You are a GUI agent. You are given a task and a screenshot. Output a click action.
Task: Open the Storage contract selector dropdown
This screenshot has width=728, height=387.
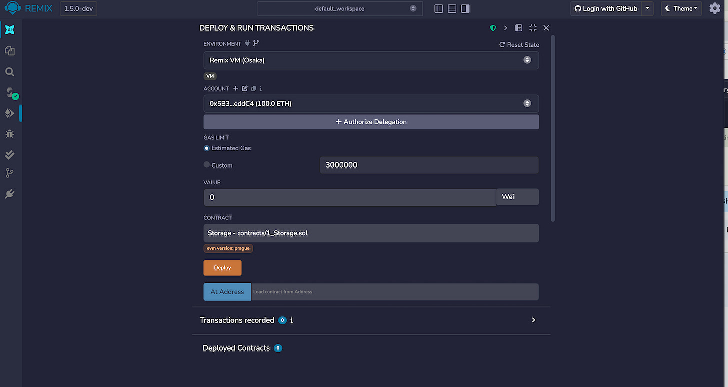click(371, 233)
